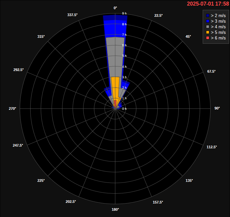Click the '6 h' radial axis label
The image size is (230, 217).
tap(125, 45)
